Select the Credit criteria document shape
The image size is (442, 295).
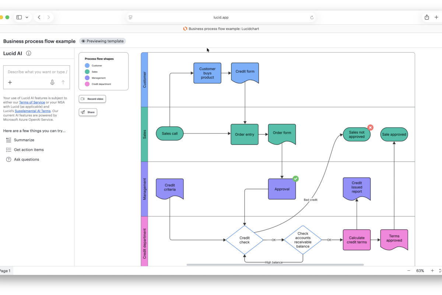pos(170,188)
